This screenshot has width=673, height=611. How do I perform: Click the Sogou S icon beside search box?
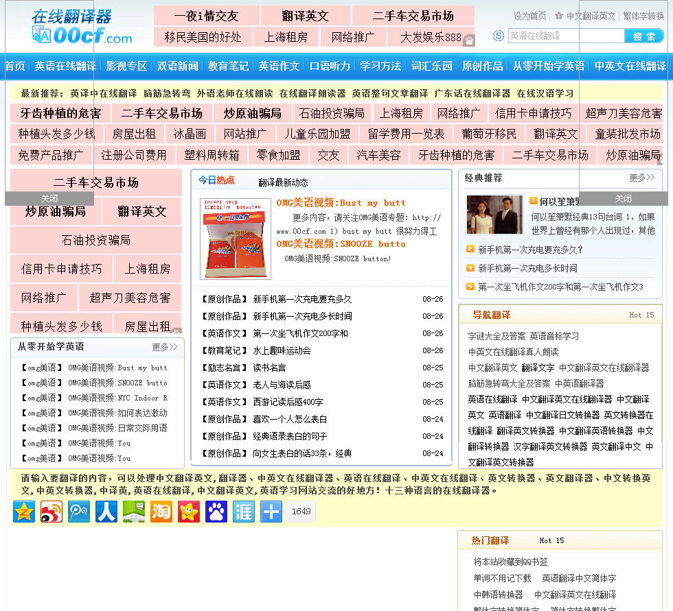tap(499, 36)
